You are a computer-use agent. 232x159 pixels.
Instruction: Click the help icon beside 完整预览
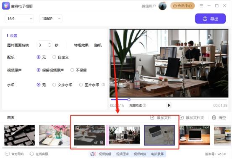[x=144, y=105]
